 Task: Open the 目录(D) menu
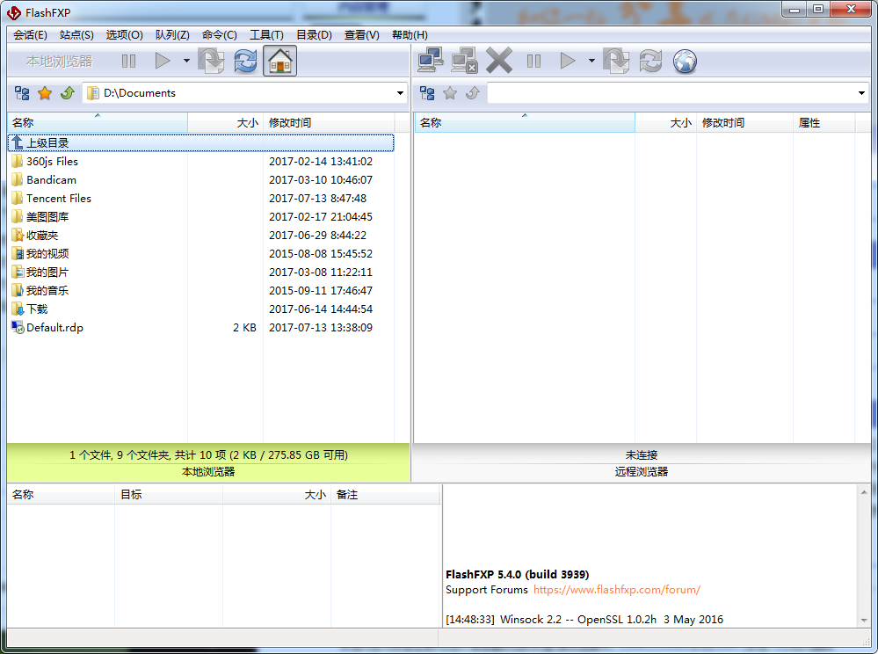pyautogui.click(x=314, y=34)
